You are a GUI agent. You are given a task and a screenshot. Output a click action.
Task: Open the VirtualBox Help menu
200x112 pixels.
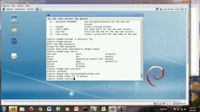coord(27,6)
